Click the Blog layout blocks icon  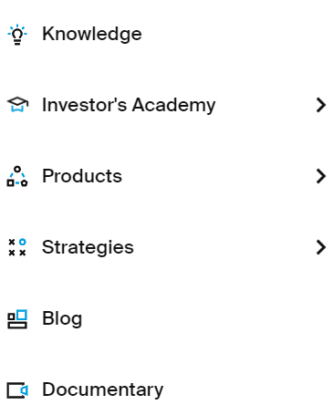tap(17, 319)
